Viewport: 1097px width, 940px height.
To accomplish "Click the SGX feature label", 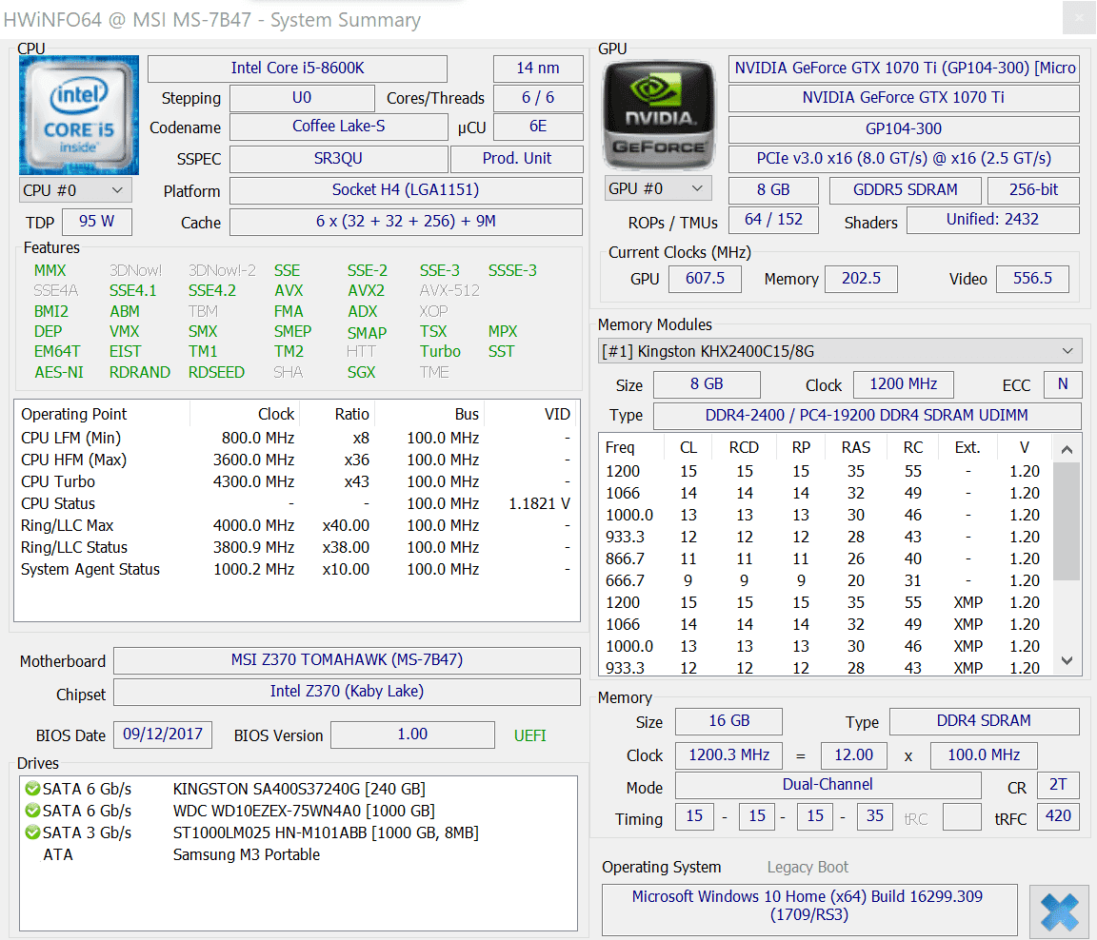I will pos(362,373).
